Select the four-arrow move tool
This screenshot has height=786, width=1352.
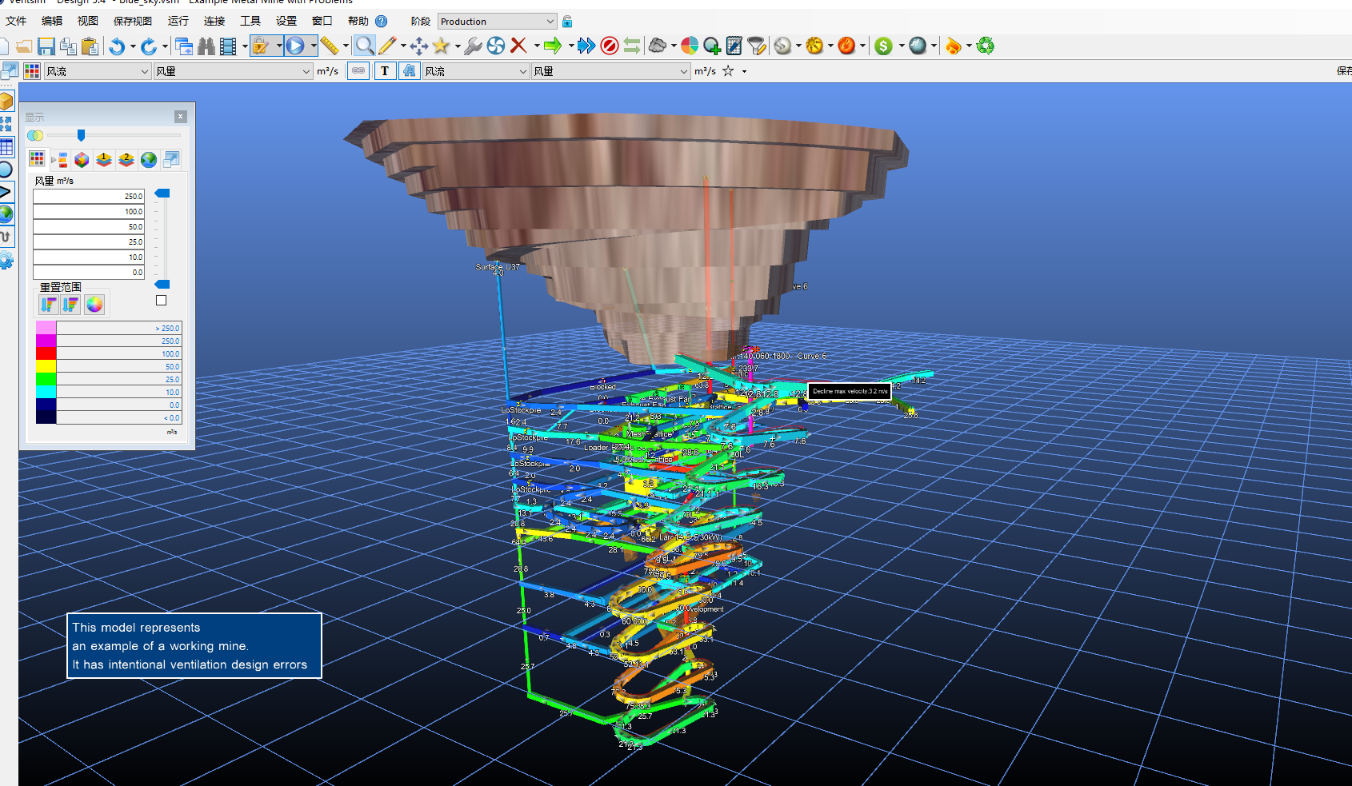tap(419, 46)
